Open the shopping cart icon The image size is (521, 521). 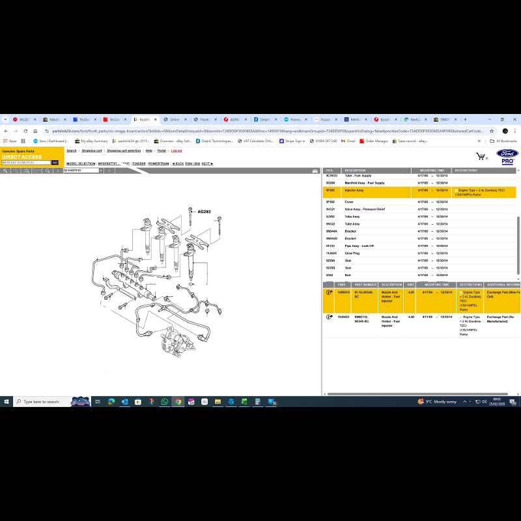pyautogui.click(x=481, y=156)
